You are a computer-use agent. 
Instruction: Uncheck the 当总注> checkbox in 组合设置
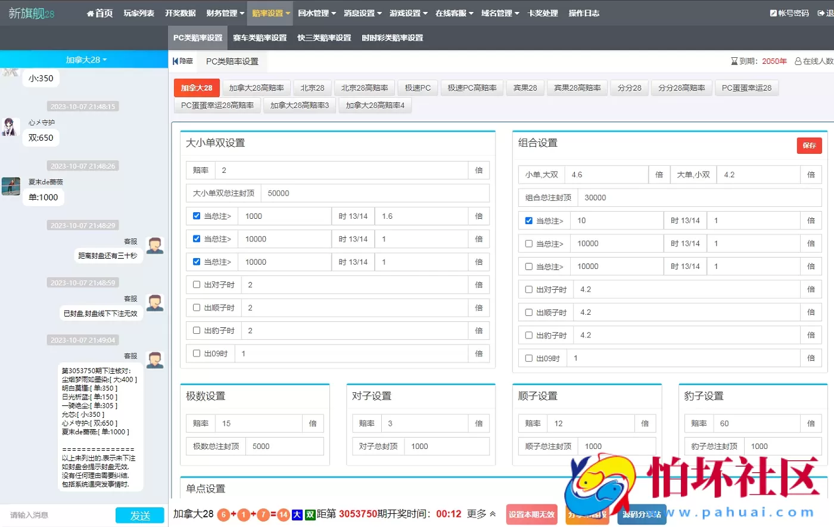click(528, 220)
